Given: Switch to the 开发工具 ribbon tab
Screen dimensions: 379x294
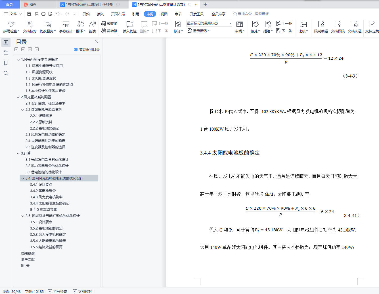Looking at the screenshot, I should point(197,14).
